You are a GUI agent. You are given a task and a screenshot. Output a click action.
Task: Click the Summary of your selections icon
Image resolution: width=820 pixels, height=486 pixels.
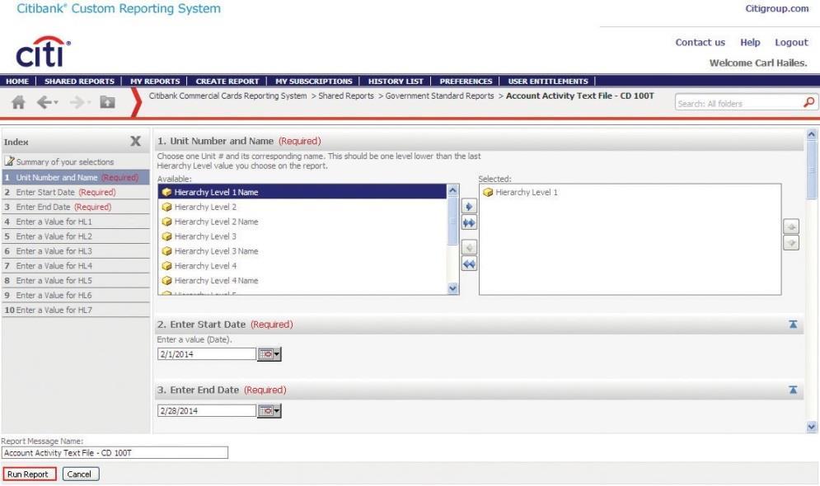(x=9, y=161)
